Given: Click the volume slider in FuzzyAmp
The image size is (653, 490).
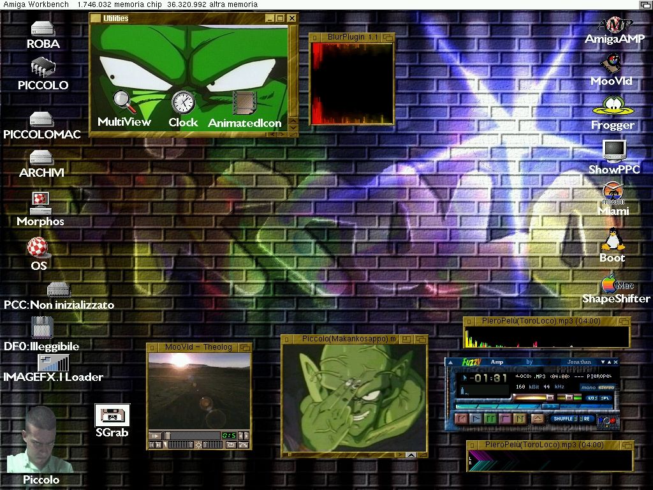Looking at the screenshot, I should [534, 398].
